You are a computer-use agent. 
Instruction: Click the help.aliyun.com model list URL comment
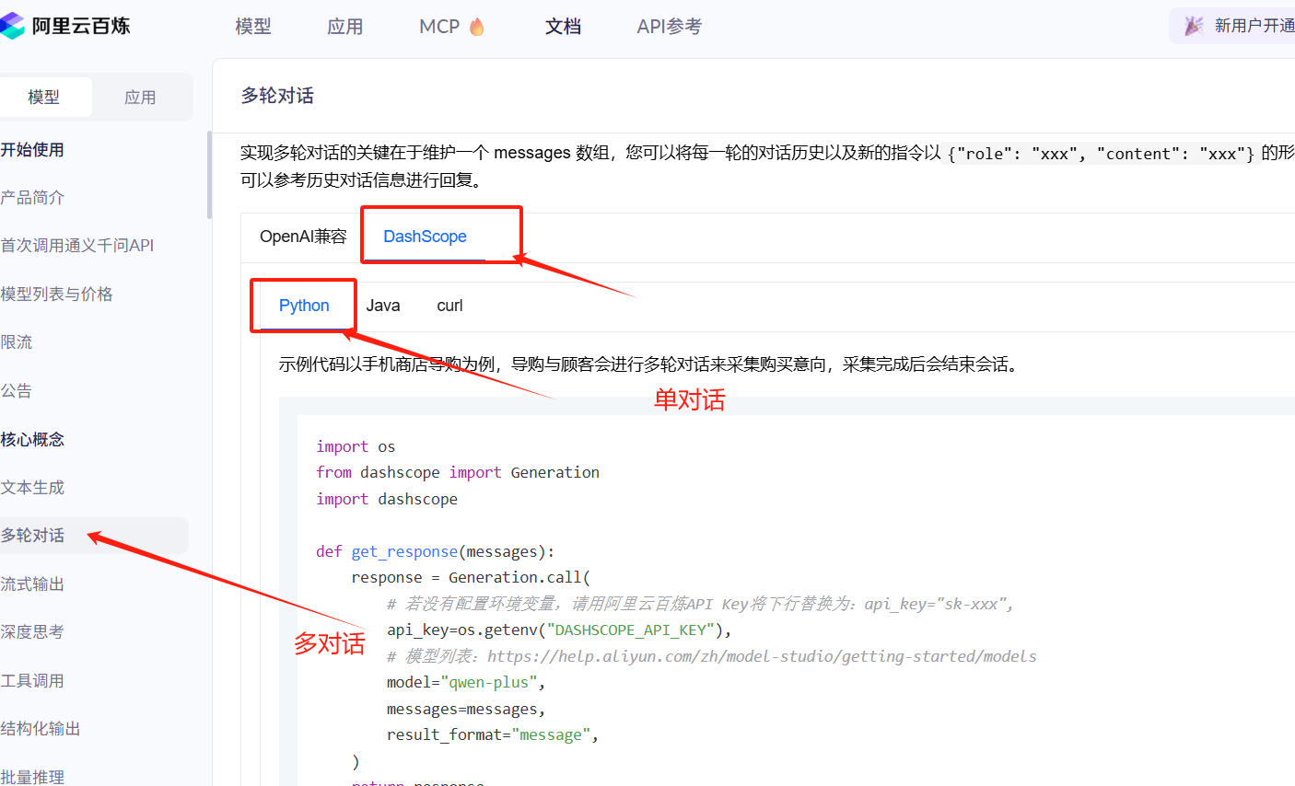coord(712,656)
